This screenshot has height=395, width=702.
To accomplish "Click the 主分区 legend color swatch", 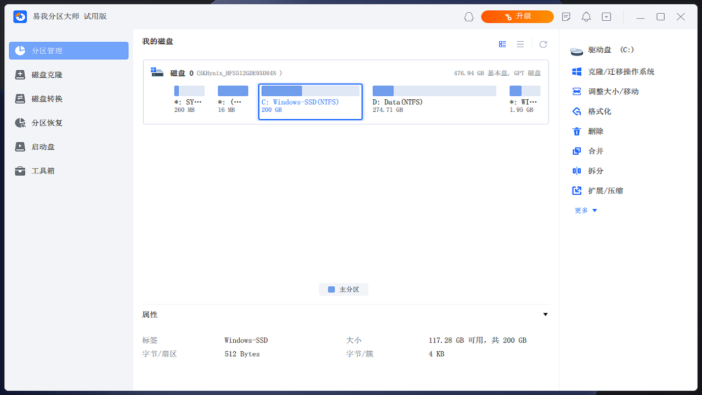I will (x=331, y=290).
